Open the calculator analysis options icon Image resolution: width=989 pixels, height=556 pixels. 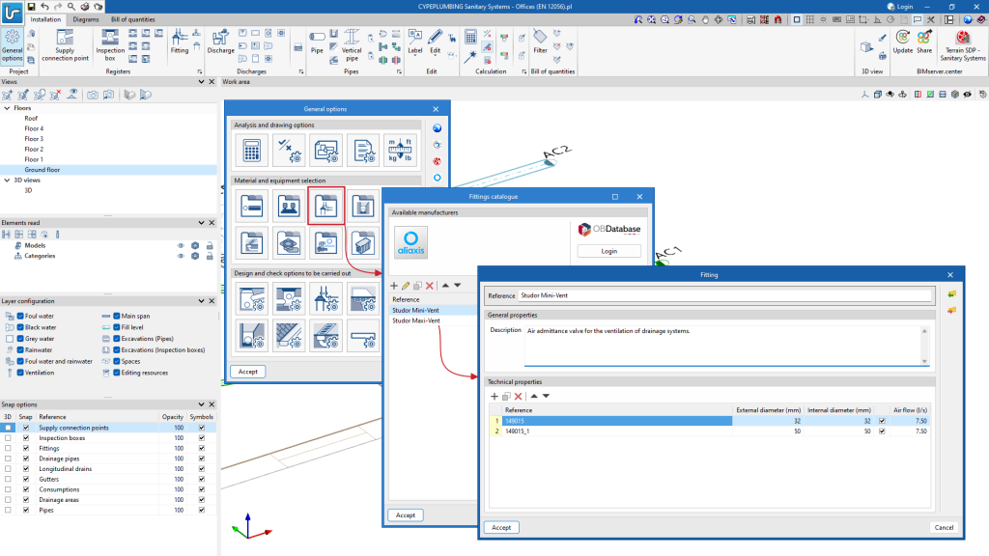(x=252, y=151)
